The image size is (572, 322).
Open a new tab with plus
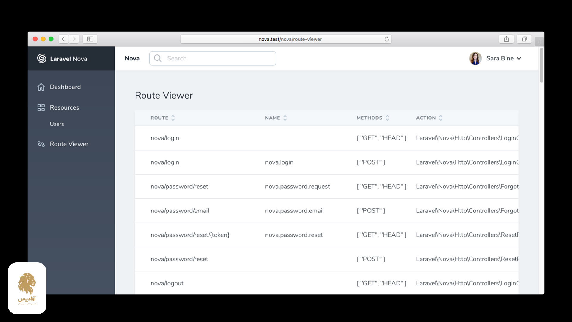540,42
